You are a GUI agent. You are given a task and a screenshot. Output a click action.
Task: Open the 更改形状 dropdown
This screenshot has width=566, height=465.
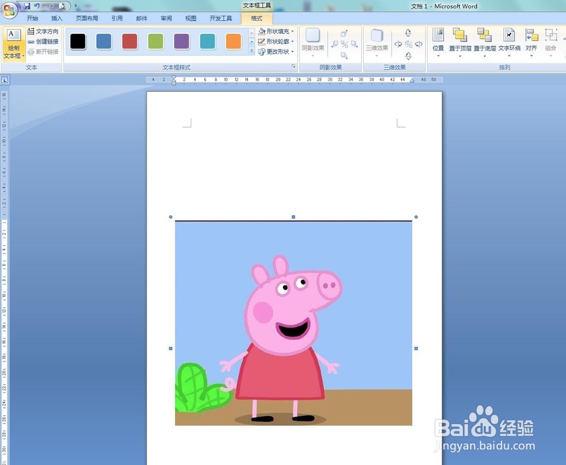(277, 51)
